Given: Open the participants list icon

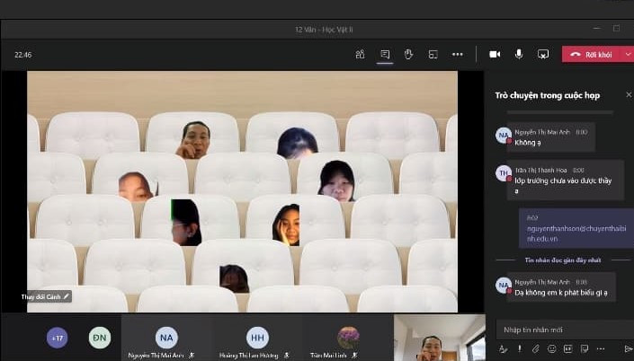Looking at the screenshot, I should click(360, 54).
